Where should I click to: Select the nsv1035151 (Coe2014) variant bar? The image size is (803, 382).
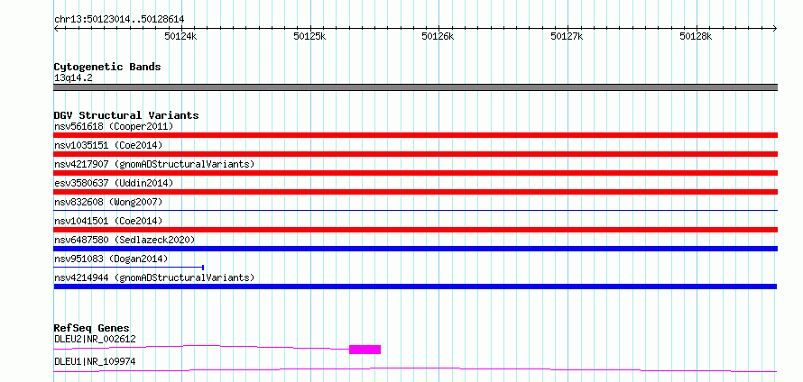pos(415,154)
